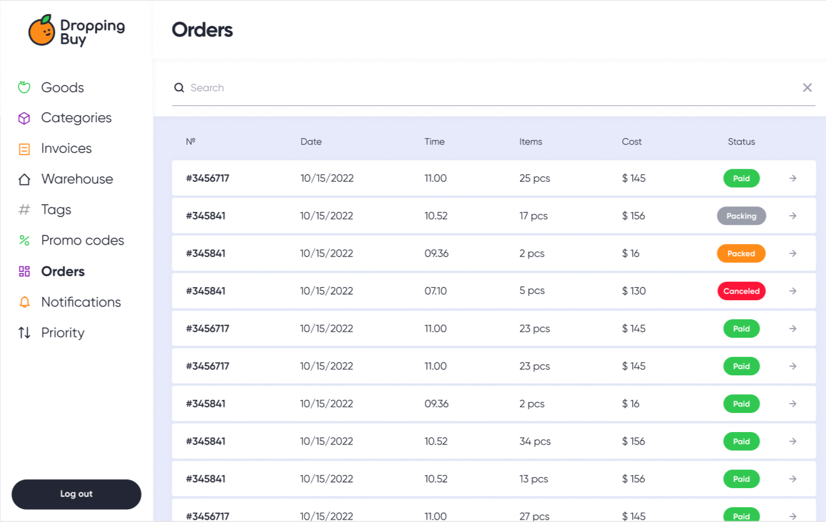Open the orange Invoices icon
826x522 pixels.
[x=24, y=149]
